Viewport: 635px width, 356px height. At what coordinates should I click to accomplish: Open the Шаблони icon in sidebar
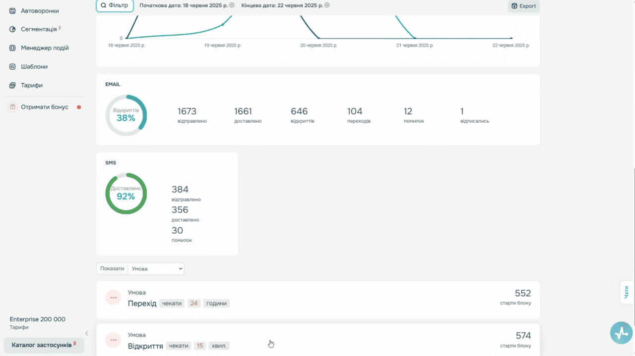(x=12, y=66)
